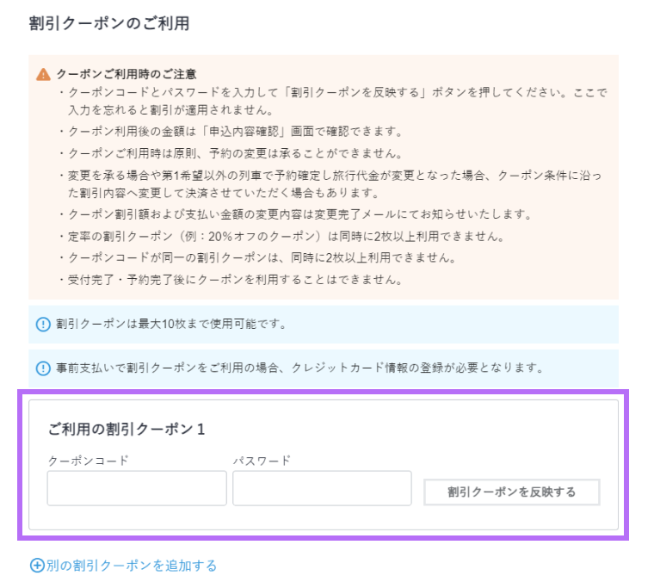Click the パスワード field label
Viewport: 654px width, 588px height.
pos(262,461)
